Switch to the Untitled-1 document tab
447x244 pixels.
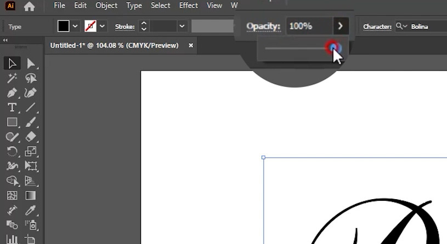point(114,45)
